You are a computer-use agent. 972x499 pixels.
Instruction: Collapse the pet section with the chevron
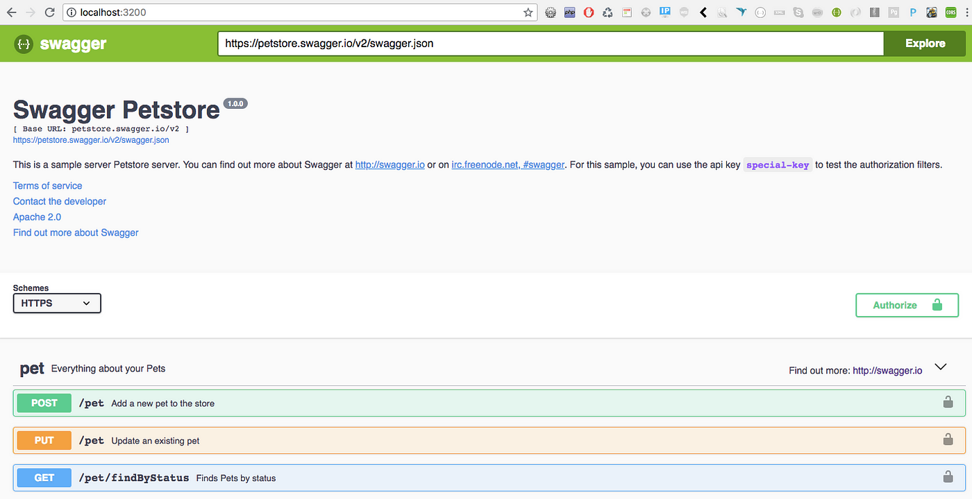point(941,367)
